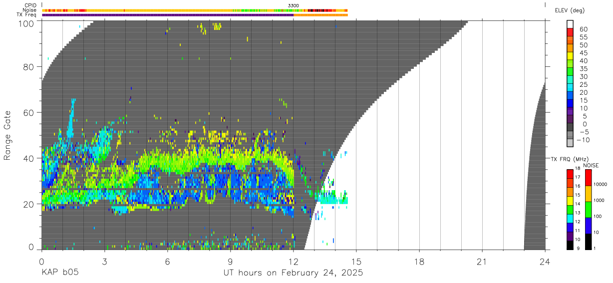The width and height of the screenshot is (613, 283).
Task: Click the orange portion of the TX Freq strip
Action: point(320,15)
